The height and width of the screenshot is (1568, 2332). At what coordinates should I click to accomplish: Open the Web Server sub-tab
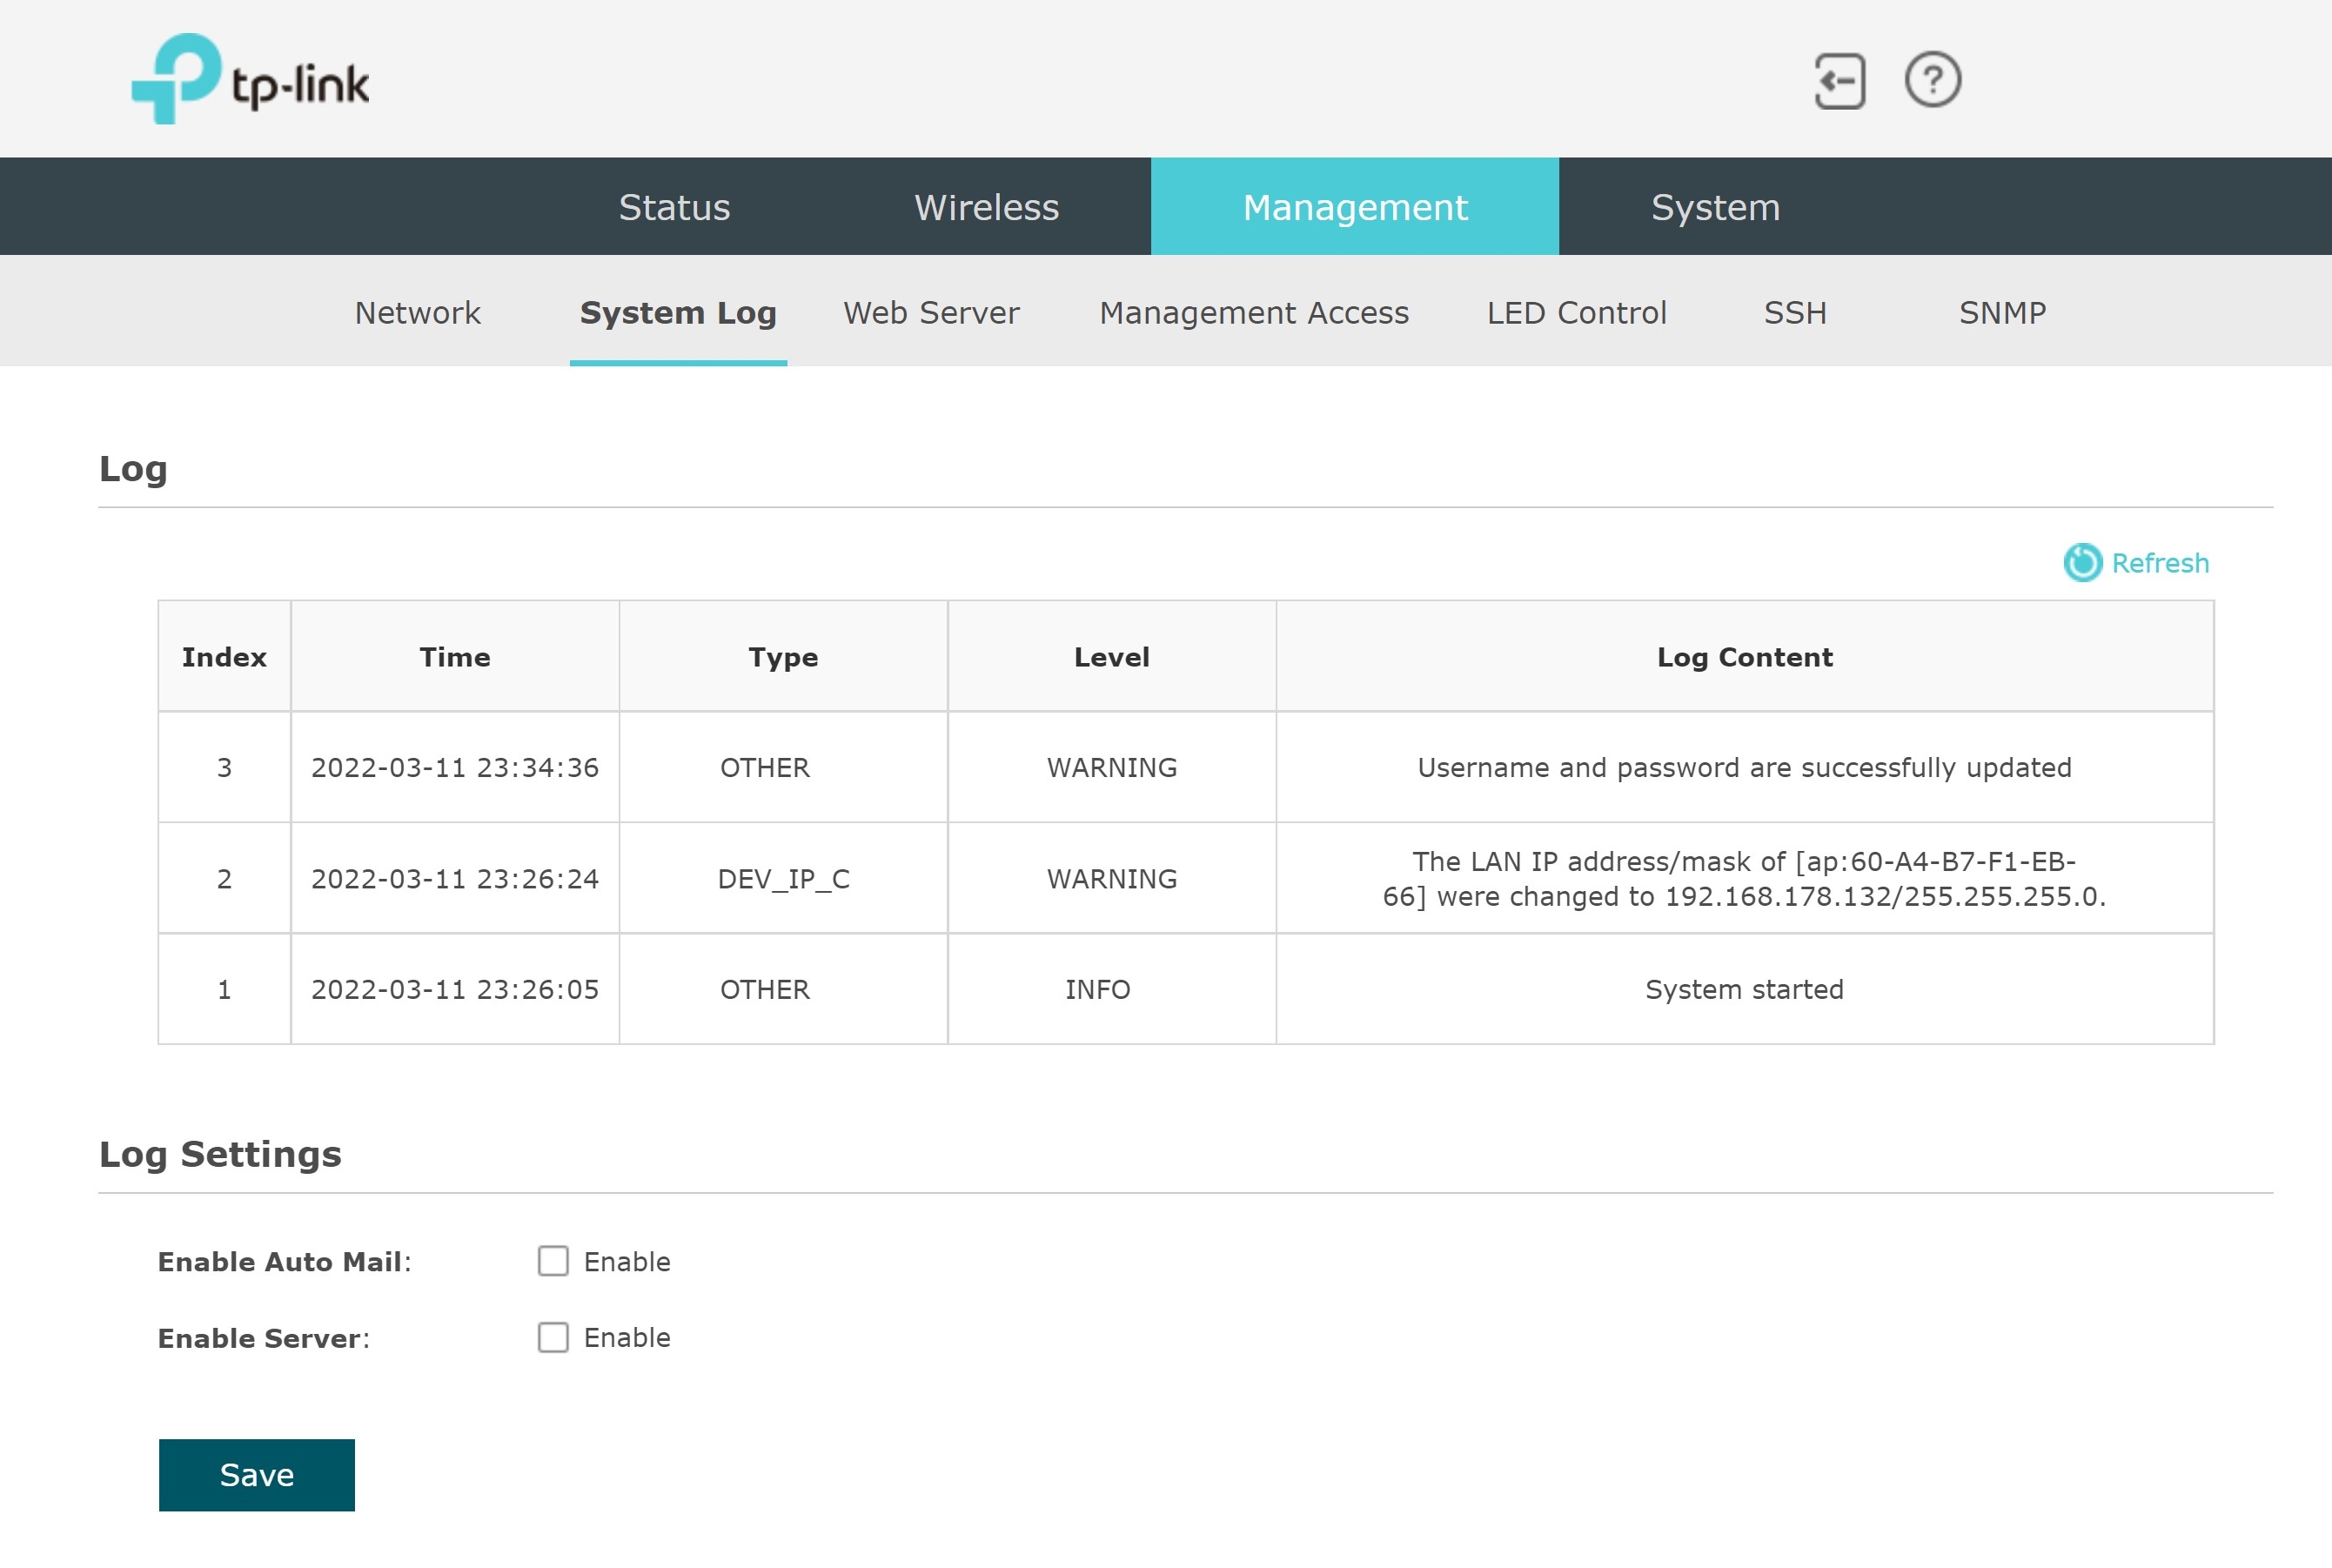pos(931,313)
